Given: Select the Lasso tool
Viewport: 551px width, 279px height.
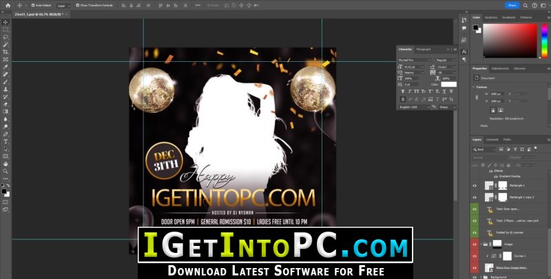Looking at the screenshot, I should coord(6,37).
